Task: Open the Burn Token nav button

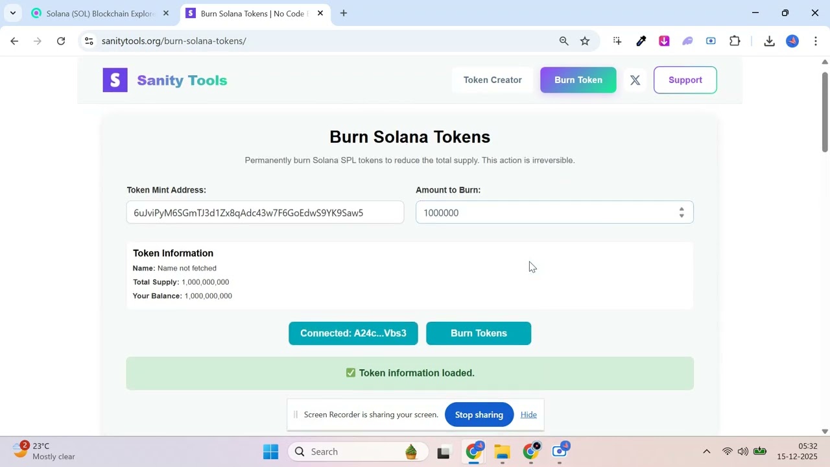Action: (578, 80)
